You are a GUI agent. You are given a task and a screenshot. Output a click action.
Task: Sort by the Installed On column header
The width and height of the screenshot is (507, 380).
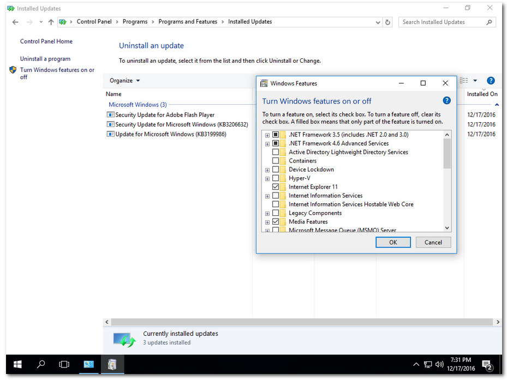tap(482, 94)
